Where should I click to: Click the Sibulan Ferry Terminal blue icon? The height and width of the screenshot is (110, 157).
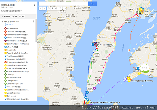(5, 38)
